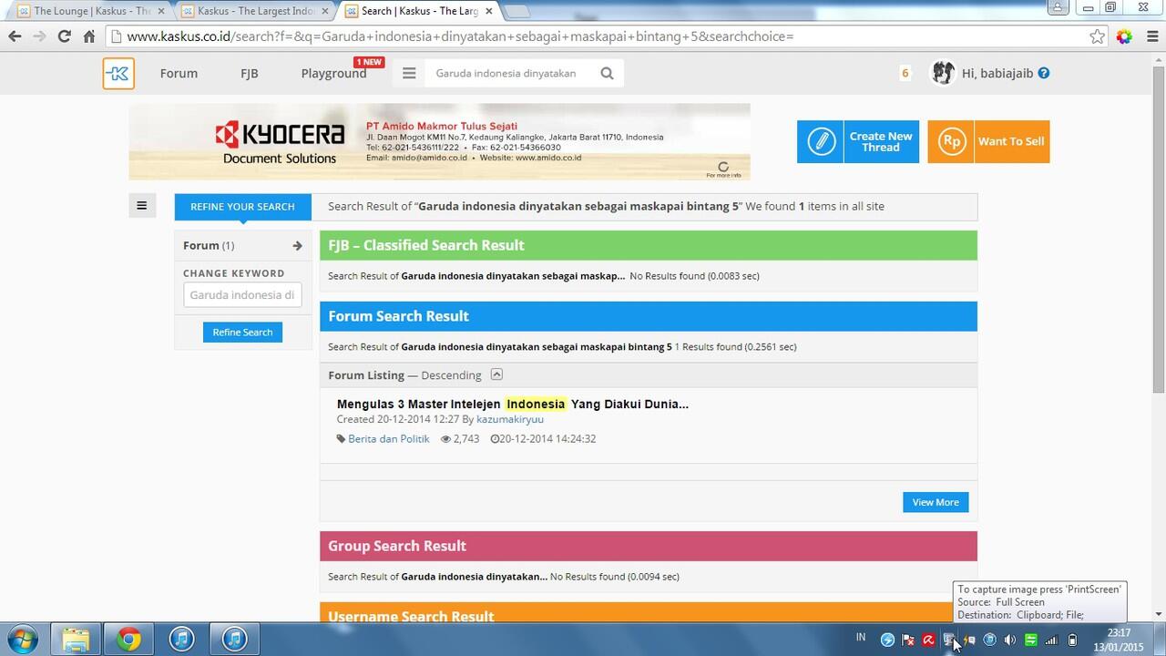Open kazumakiryuu user profile link

click(510, 419)
